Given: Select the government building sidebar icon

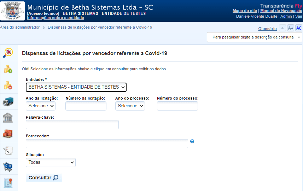Looking at the screenshot, I should click(x=8, y=118).
